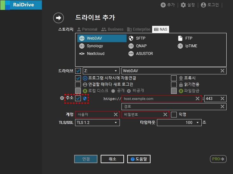Choose WebDAV storage type

[102, 38]
